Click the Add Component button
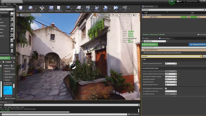This screenshot has width=206, height=116. (x=150, y=44)
